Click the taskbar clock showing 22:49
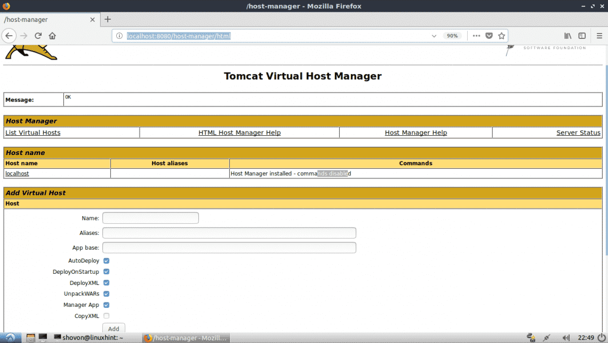The height and width of the screenshot is (343, 608). (x=586, y=338)
